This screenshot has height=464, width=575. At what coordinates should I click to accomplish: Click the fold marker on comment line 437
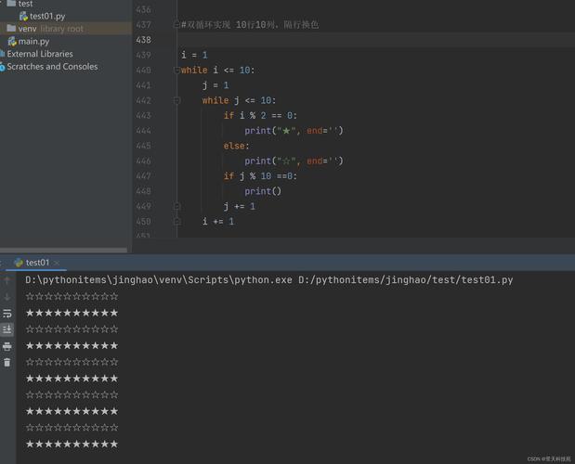tap(176, 25)
